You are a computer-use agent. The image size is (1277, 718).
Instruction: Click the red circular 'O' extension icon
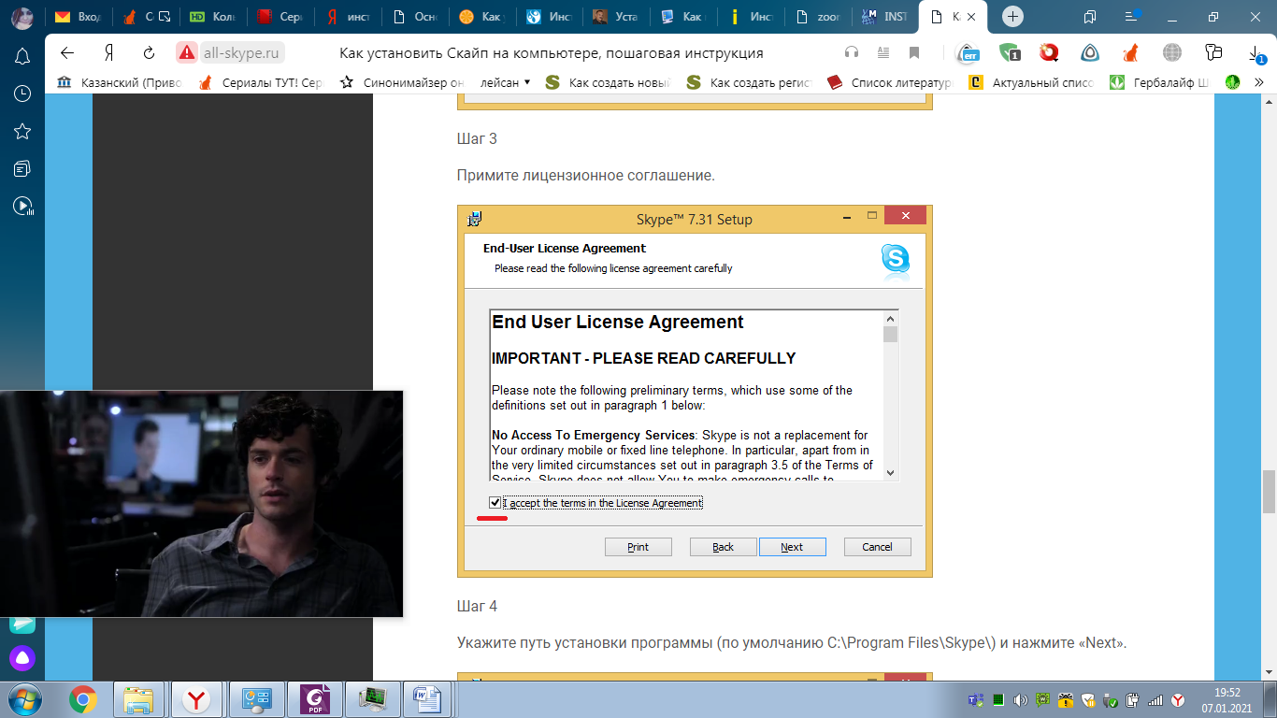1050,53
